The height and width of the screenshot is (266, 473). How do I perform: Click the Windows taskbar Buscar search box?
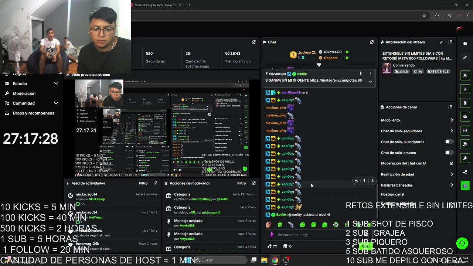coord(222,260)
